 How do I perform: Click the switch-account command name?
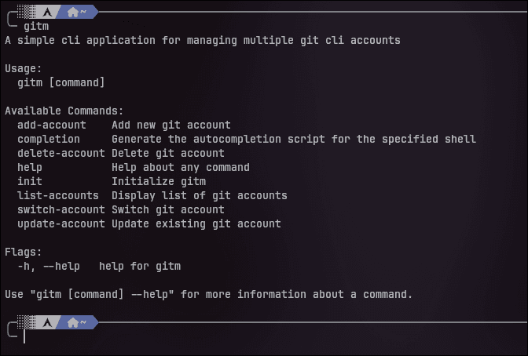[61, 209]
